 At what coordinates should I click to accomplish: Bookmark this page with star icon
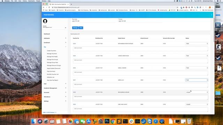pos(177,7)
